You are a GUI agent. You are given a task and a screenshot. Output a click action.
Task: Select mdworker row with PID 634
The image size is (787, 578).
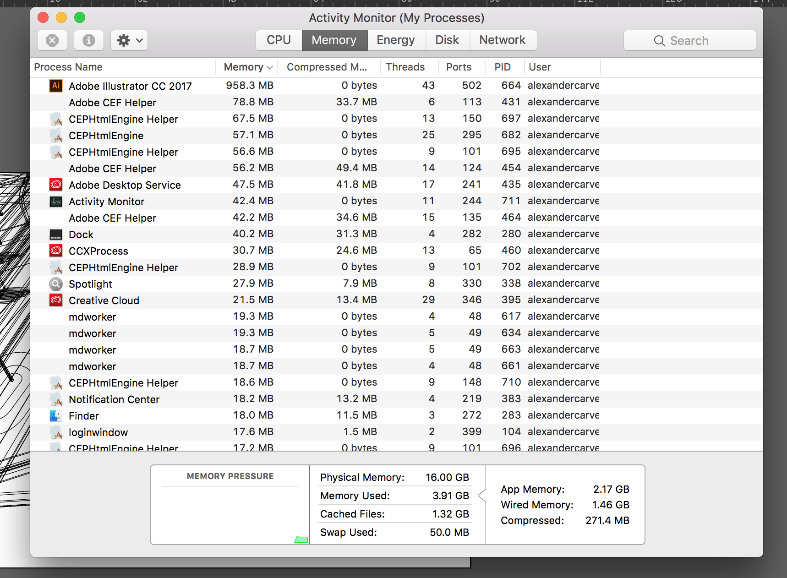tap(397, 333)
